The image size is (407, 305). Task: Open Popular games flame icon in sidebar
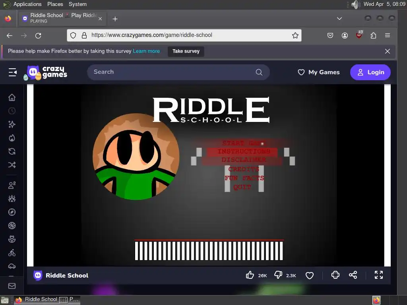(x=12, y=138)
